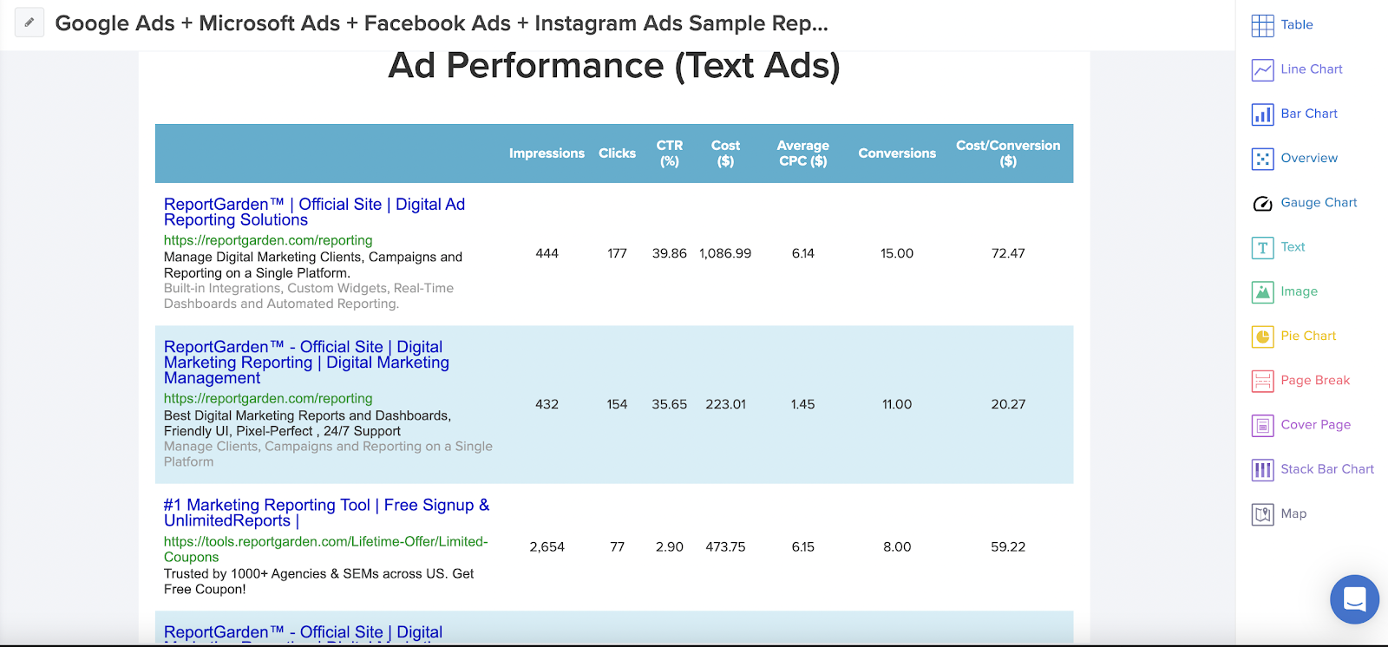Click the Image widget label

pos(1299,292)
